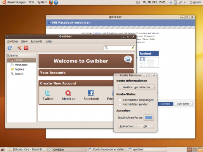Switch to lowercase gwibber taskbar entry
Image resolution: width=203 pixels, height=152 pixels.
point(147,149)
